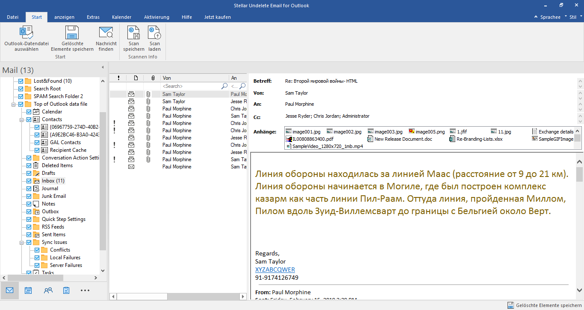This screenshot has width=584, height=310.
Task: Open the XYZABCQWER link in the email
Action: click(275, 269)
